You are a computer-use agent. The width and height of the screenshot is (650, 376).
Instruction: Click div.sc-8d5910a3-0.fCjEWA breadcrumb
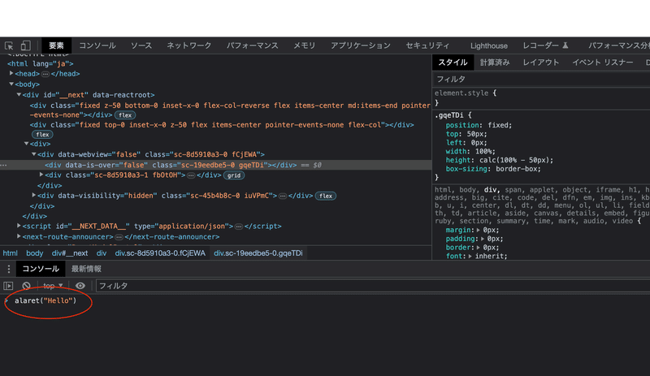point(160,253)
